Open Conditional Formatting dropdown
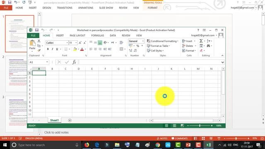265x149 pixels. tap(163, 41)
